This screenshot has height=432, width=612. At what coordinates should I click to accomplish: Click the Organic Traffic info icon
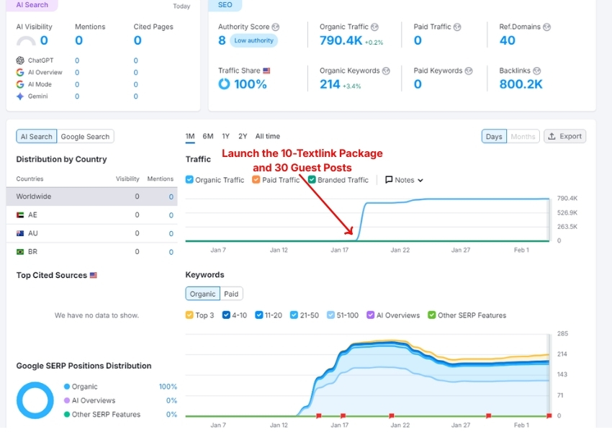374,27
